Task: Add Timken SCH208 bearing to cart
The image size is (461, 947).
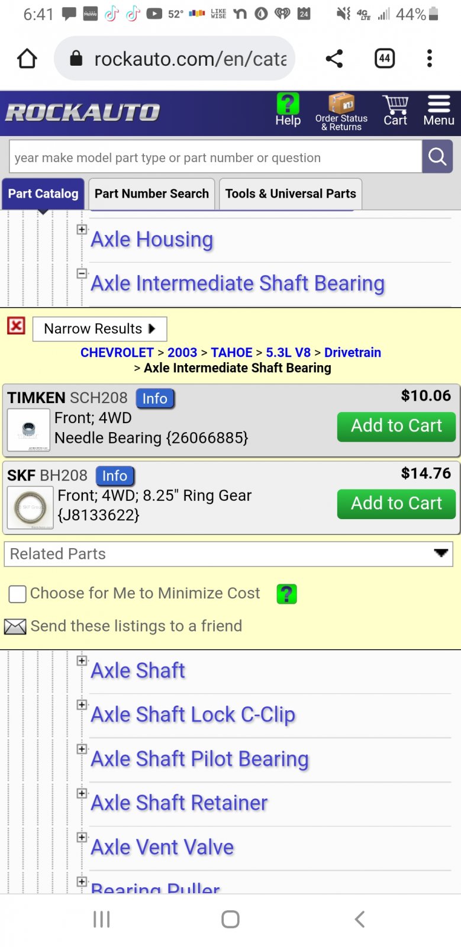Action: (x=396, y=426)
